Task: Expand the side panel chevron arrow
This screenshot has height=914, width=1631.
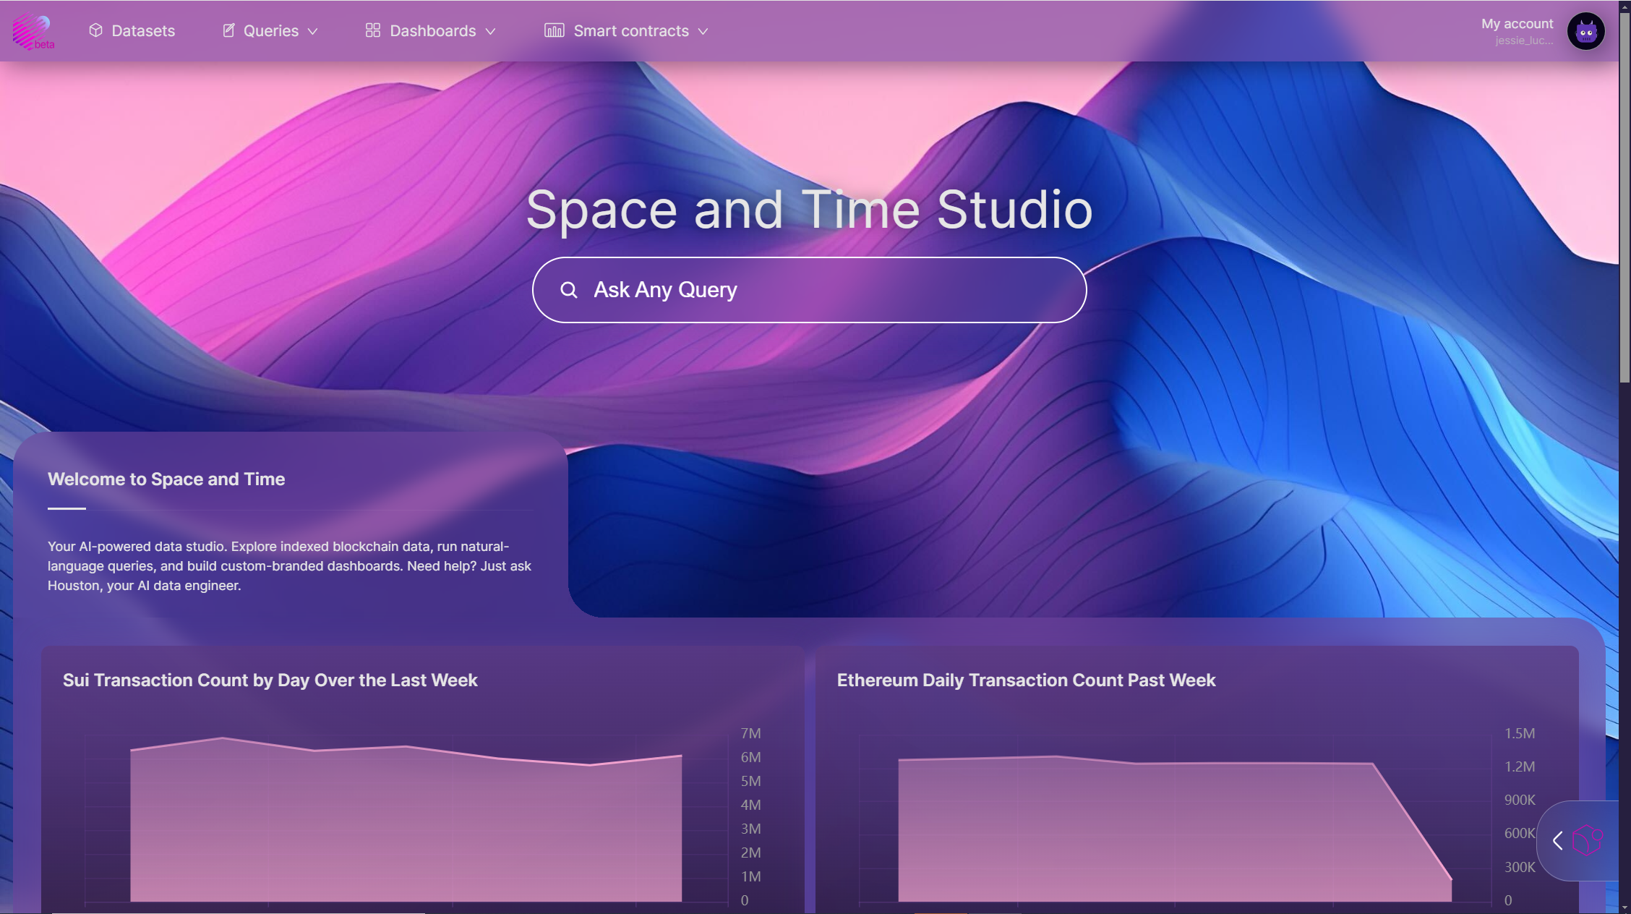Action: pos(1558,840)
